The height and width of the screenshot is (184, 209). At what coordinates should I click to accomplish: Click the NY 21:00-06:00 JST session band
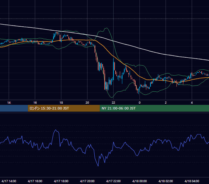tap(154, 108)
